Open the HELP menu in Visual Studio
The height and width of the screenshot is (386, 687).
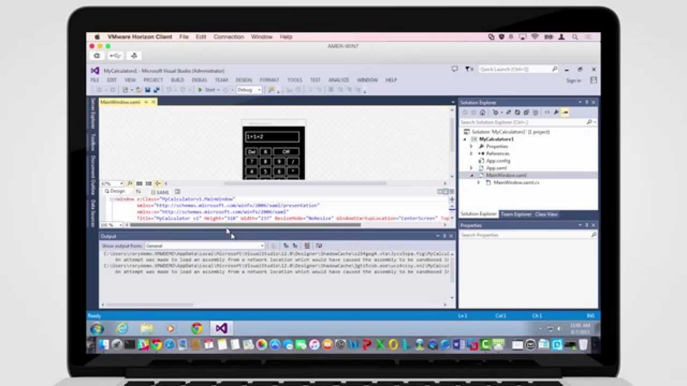click(x=391, y=80)
